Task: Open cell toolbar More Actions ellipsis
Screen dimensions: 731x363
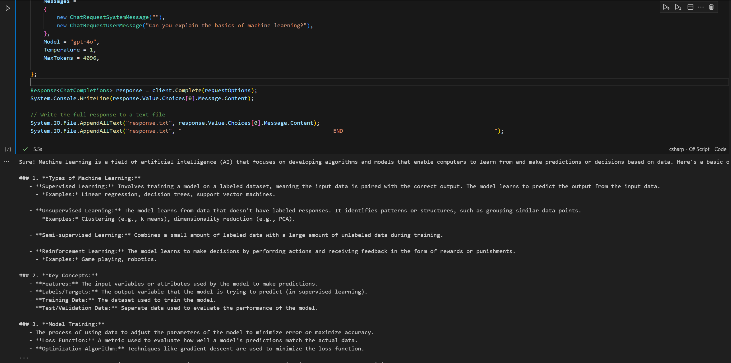Action: point(701,7)
